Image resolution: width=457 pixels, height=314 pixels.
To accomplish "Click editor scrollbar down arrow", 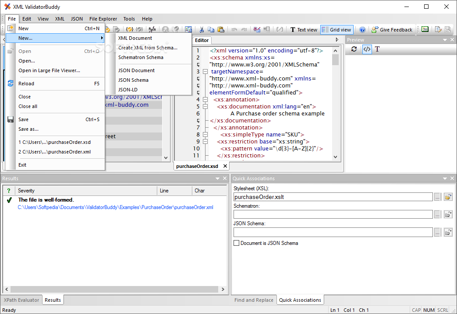I will (336, 157).
